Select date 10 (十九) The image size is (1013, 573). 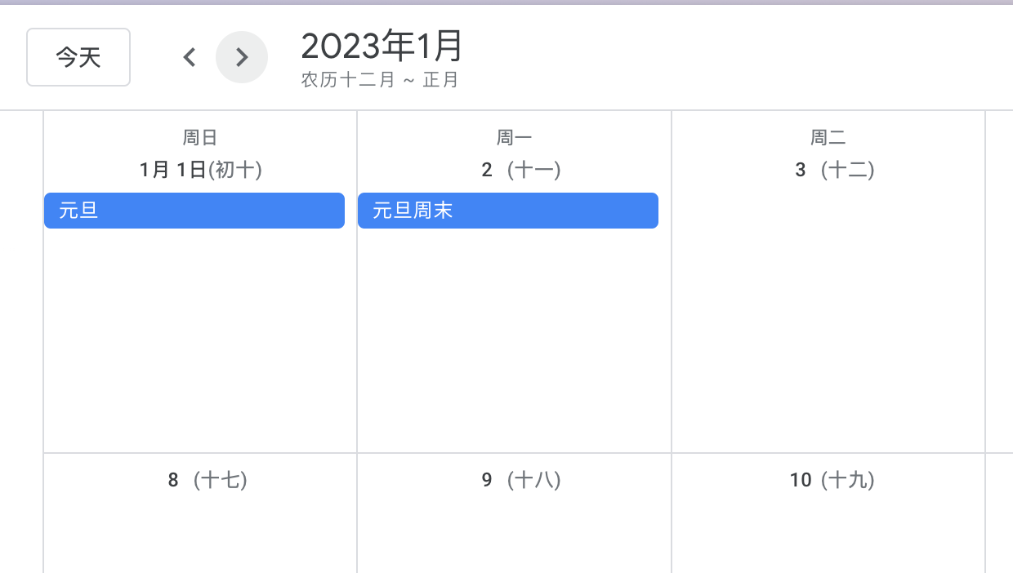click(x=832, y=480)
